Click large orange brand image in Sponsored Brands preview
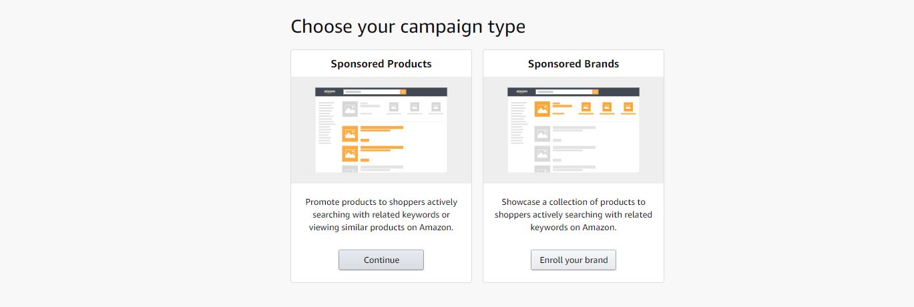 (542, 109)
